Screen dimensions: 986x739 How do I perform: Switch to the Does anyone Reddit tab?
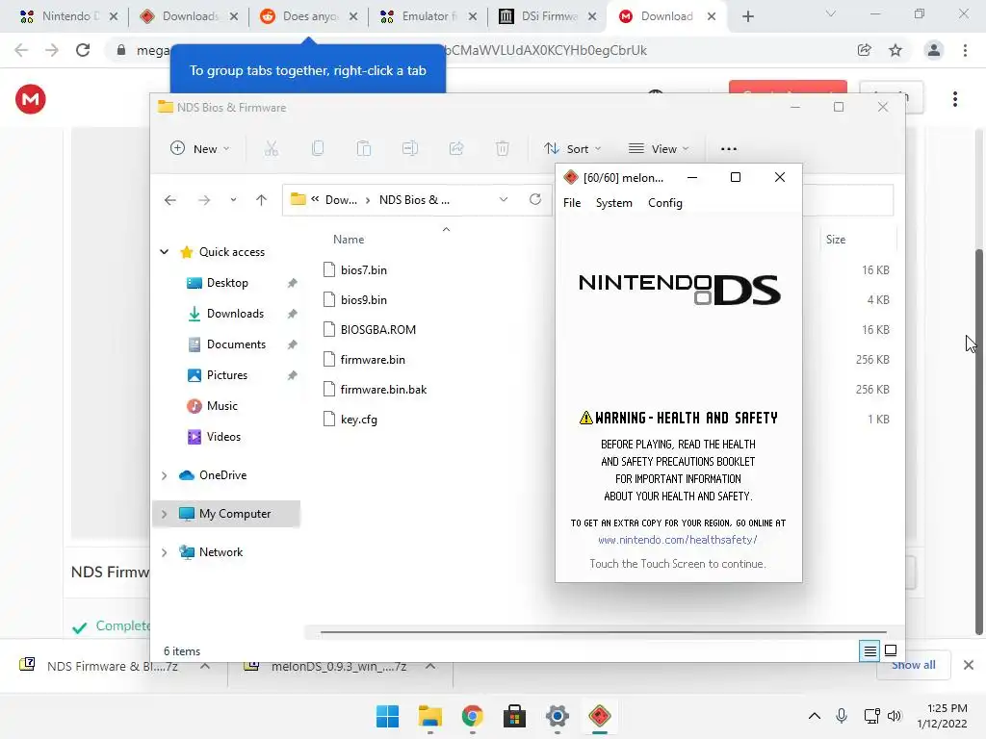308,16
